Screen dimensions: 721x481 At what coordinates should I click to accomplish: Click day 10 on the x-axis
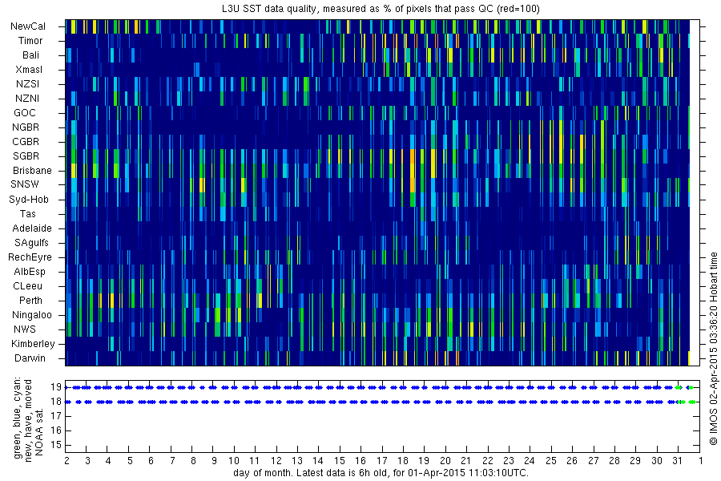pyautogui.click(x=234, y=461)
